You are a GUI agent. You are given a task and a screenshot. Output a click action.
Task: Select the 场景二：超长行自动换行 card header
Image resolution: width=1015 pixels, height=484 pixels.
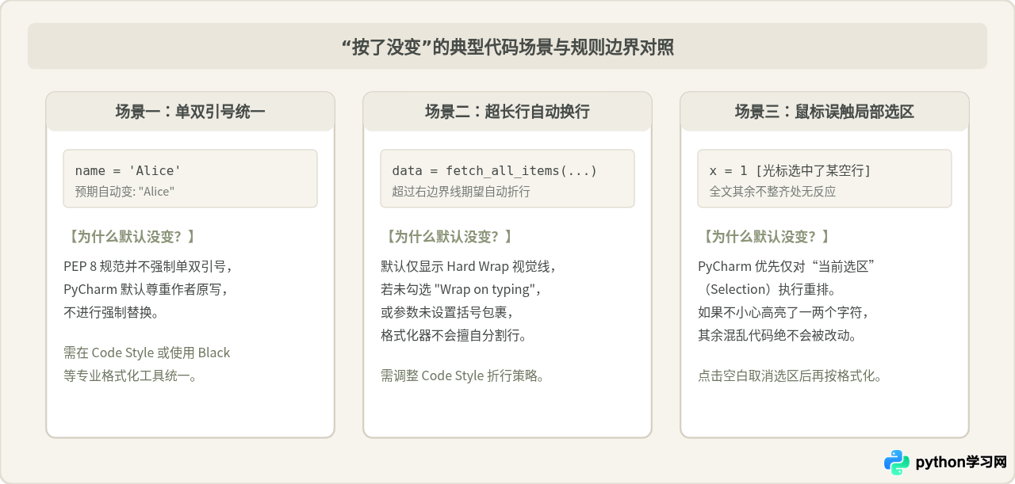[x=507, y=112]
